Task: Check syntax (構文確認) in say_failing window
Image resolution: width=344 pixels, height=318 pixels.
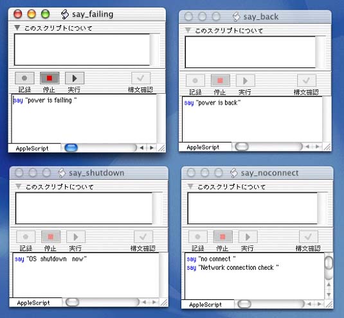Action: coord(141,78)
